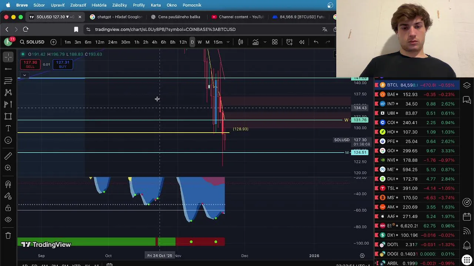Image resolution: width=474 pixels, height=266 pixels.
Task: Select the geometric shapes tool
Action: click(x=8, y=116)
